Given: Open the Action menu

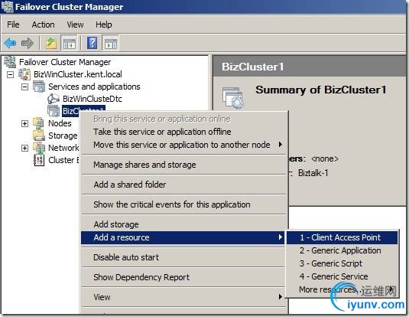Looking at the screenshot, I should 44,25.
